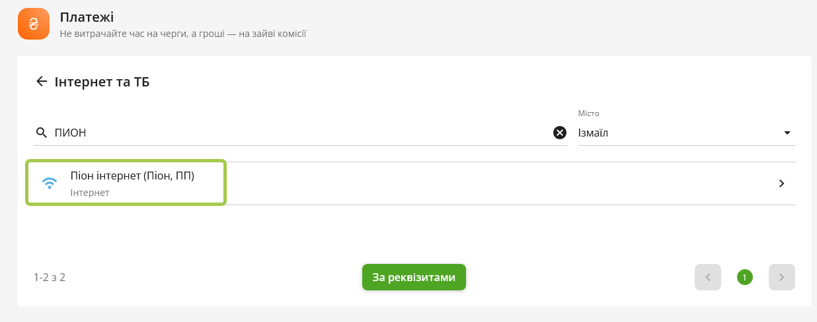Click the Інтернет category under Піон
Viewport: 817px width, 322px height.
click(x=90, y=193)
